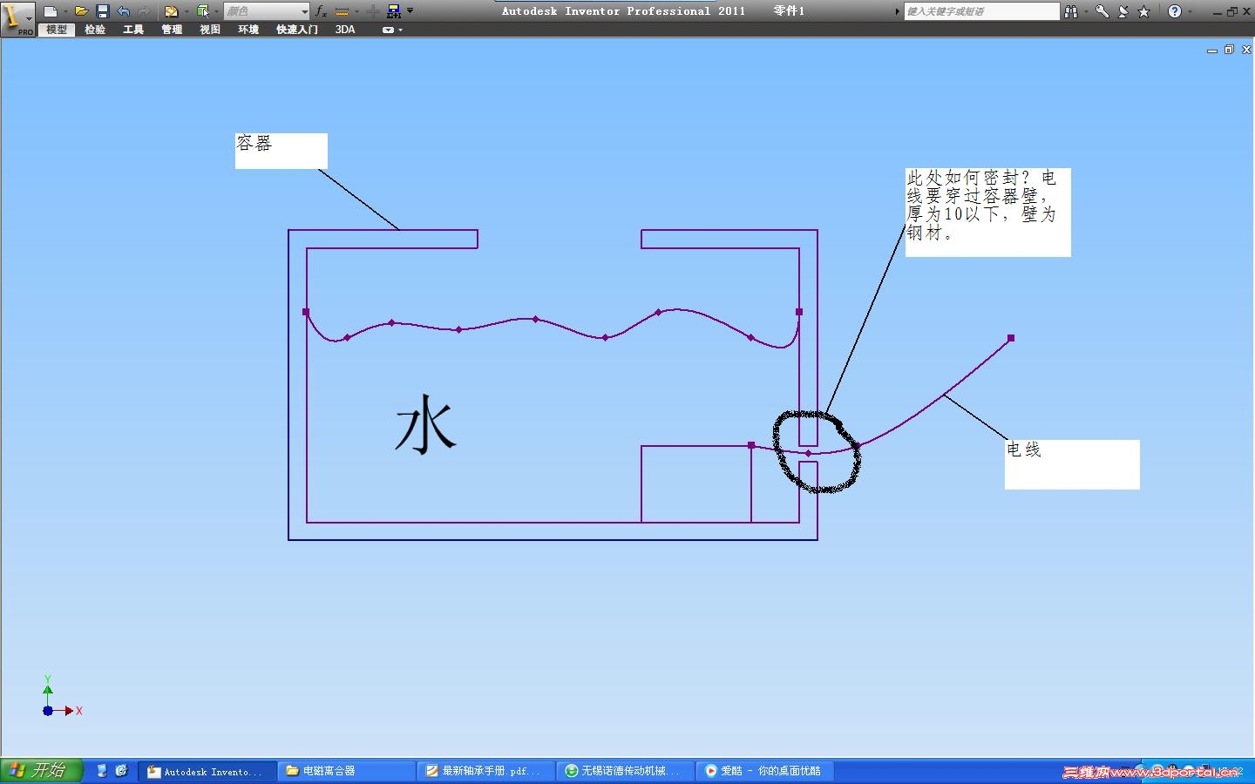
Task: Click the Autodesk Inventor taskbar button
Action: click(207, 771)
